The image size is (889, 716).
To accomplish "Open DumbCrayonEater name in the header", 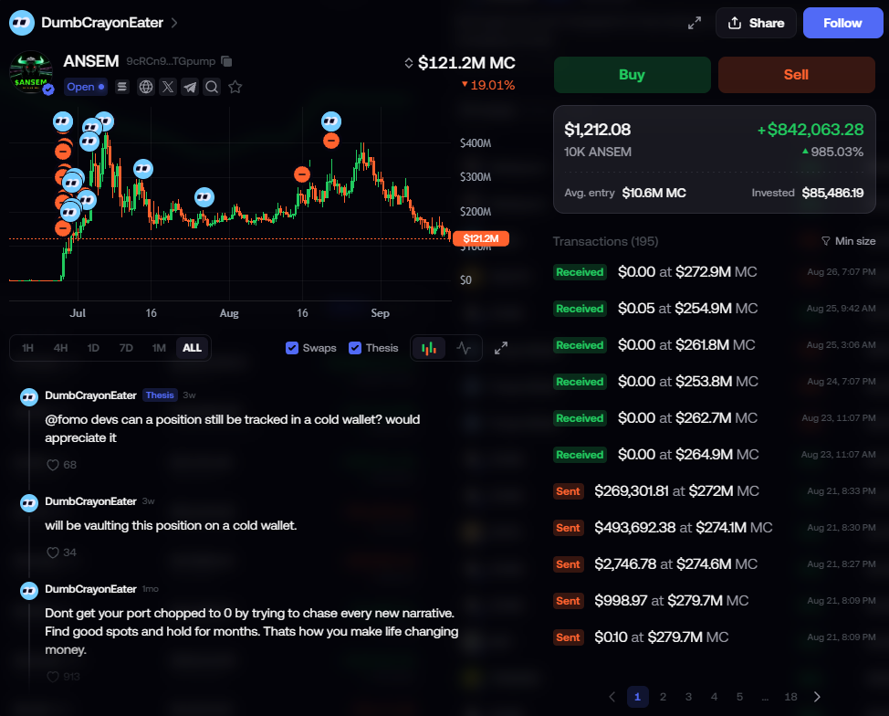I will point(102,23).
